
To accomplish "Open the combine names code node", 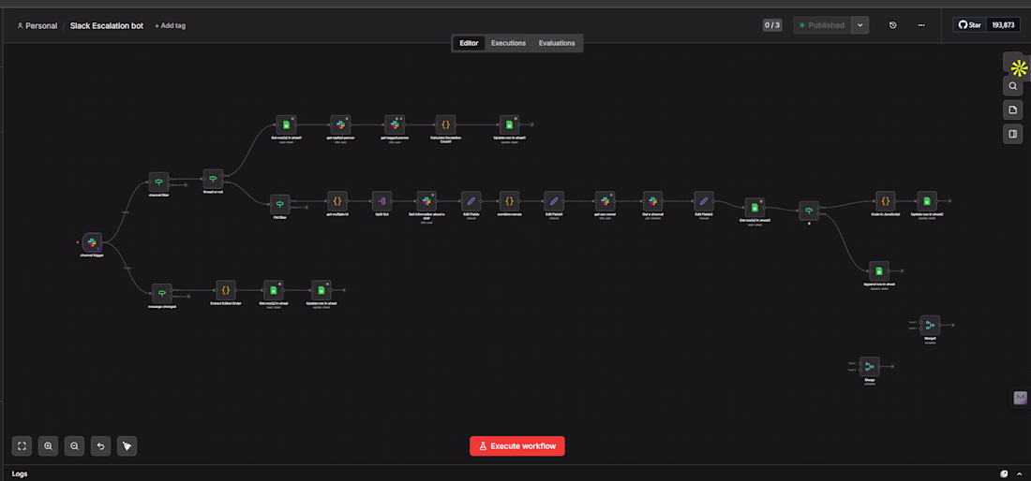I will click(509, 201).
